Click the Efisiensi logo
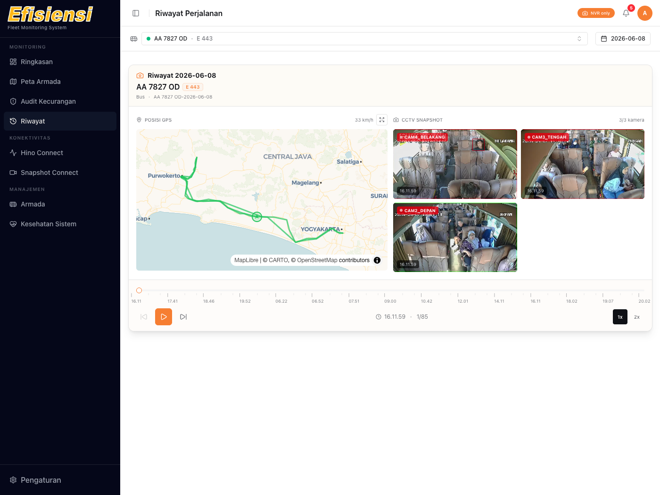Viewport: 660px width, 495px height. 50,14
